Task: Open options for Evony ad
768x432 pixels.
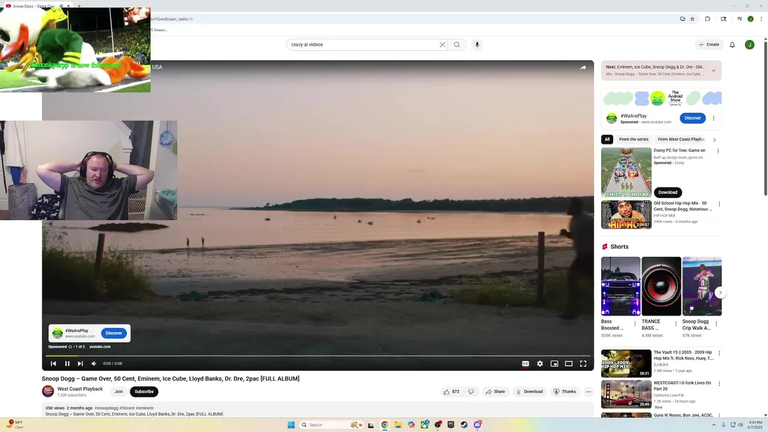Action: tap(718, 151)
